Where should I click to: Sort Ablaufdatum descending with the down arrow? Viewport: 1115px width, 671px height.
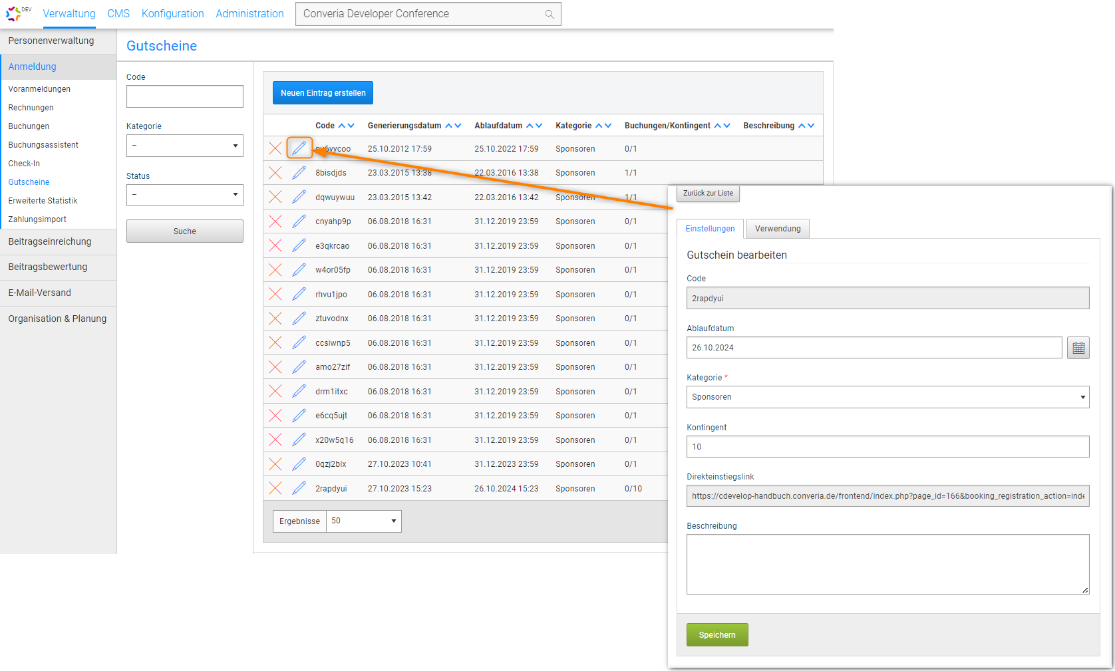coord(539,126)
